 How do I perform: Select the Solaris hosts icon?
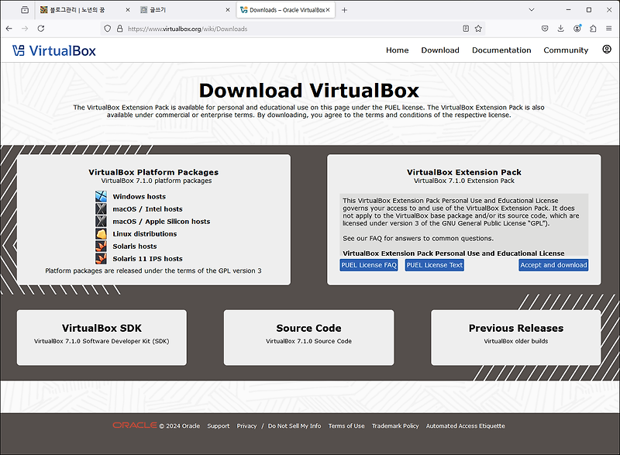pyautogui.click(x=101, y=246)
